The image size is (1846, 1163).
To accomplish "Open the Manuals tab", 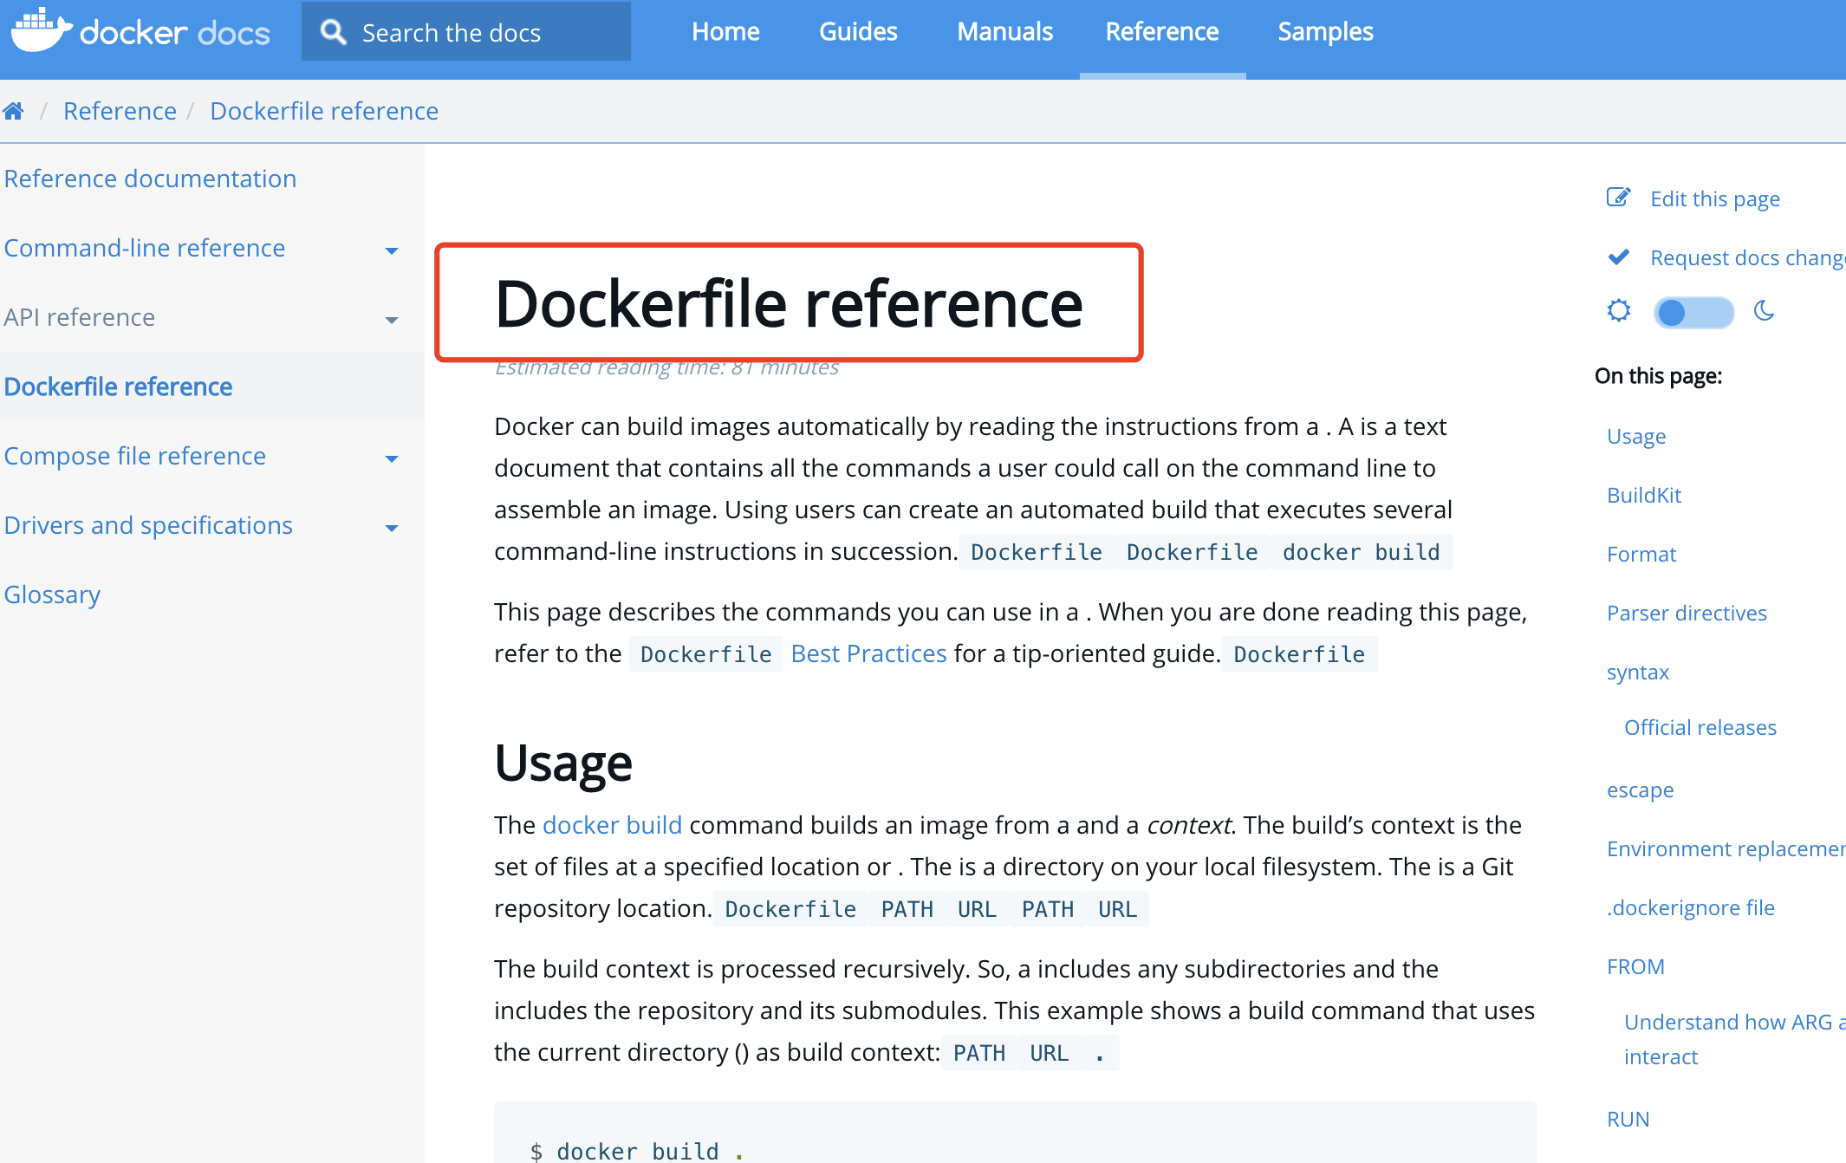I will [1004, 32].
